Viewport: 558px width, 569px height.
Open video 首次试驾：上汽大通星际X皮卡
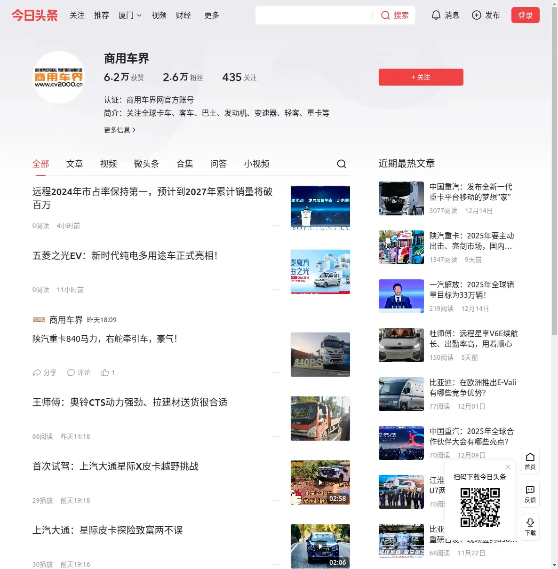click(116, 466)
